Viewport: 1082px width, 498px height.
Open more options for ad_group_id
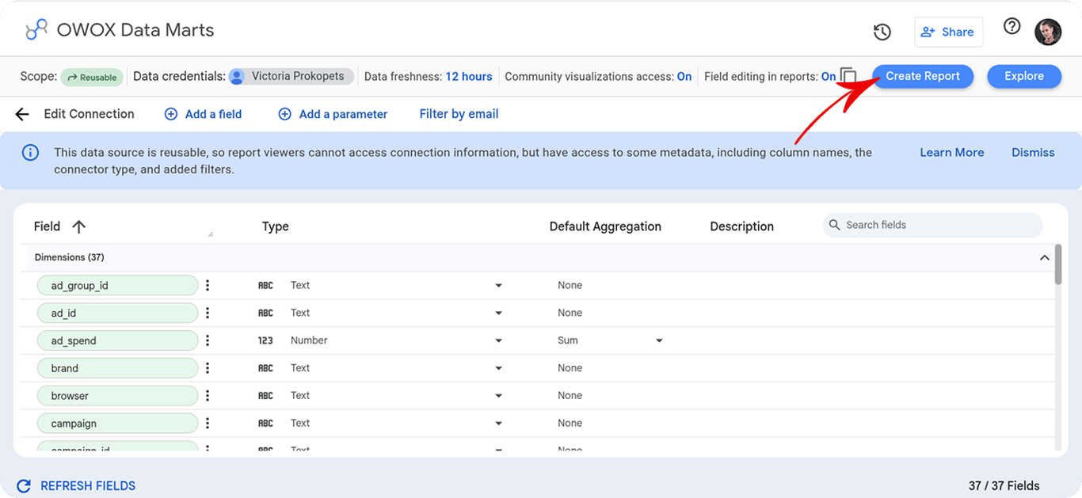[208, 285]
